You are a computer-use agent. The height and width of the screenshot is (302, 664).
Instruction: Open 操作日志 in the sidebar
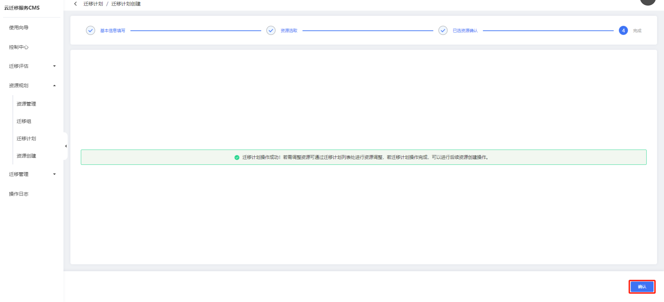pos(19,194)
